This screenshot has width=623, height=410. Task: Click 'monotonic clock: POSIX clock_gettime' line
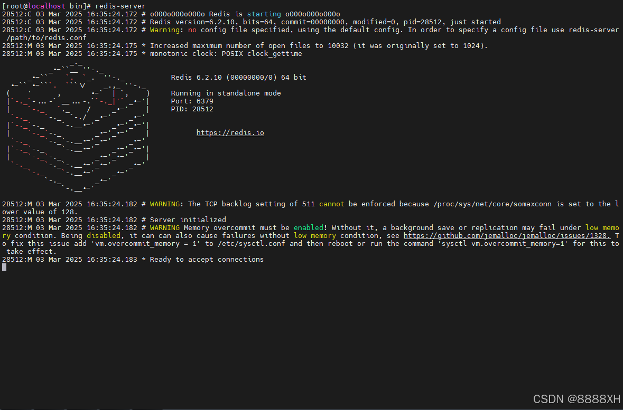(152, 54)
